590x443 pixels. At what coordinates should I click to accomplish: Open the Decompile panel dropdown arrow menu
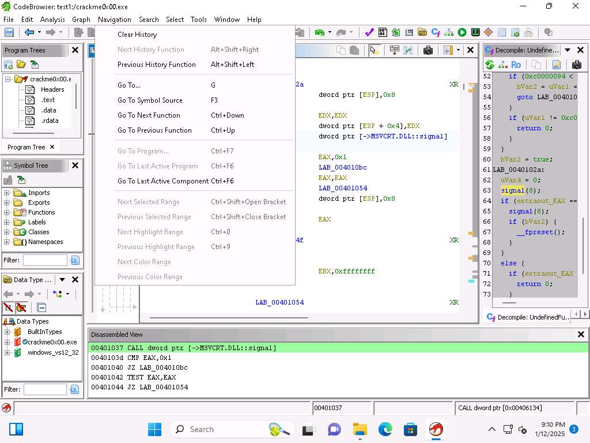tap(568, 50)
